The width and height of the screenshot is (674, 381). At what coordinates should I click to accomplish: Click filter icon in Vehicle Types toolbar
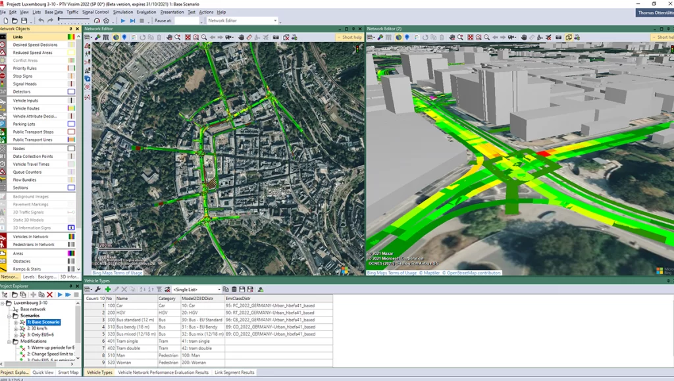(x=159, y=290)
